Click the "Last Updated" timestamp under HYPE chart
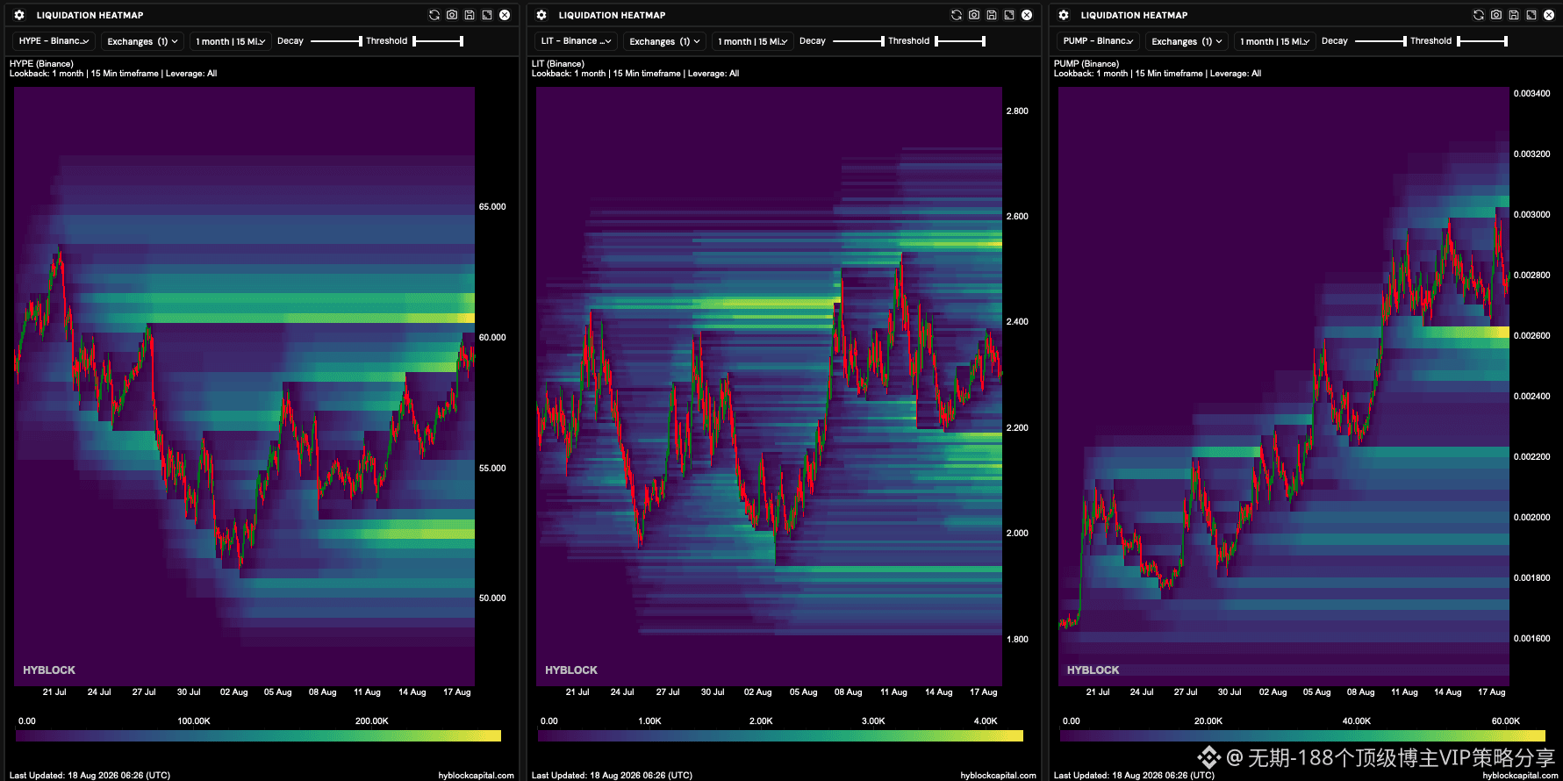This screenshot has width=1563, height=781. pos(90,776)
